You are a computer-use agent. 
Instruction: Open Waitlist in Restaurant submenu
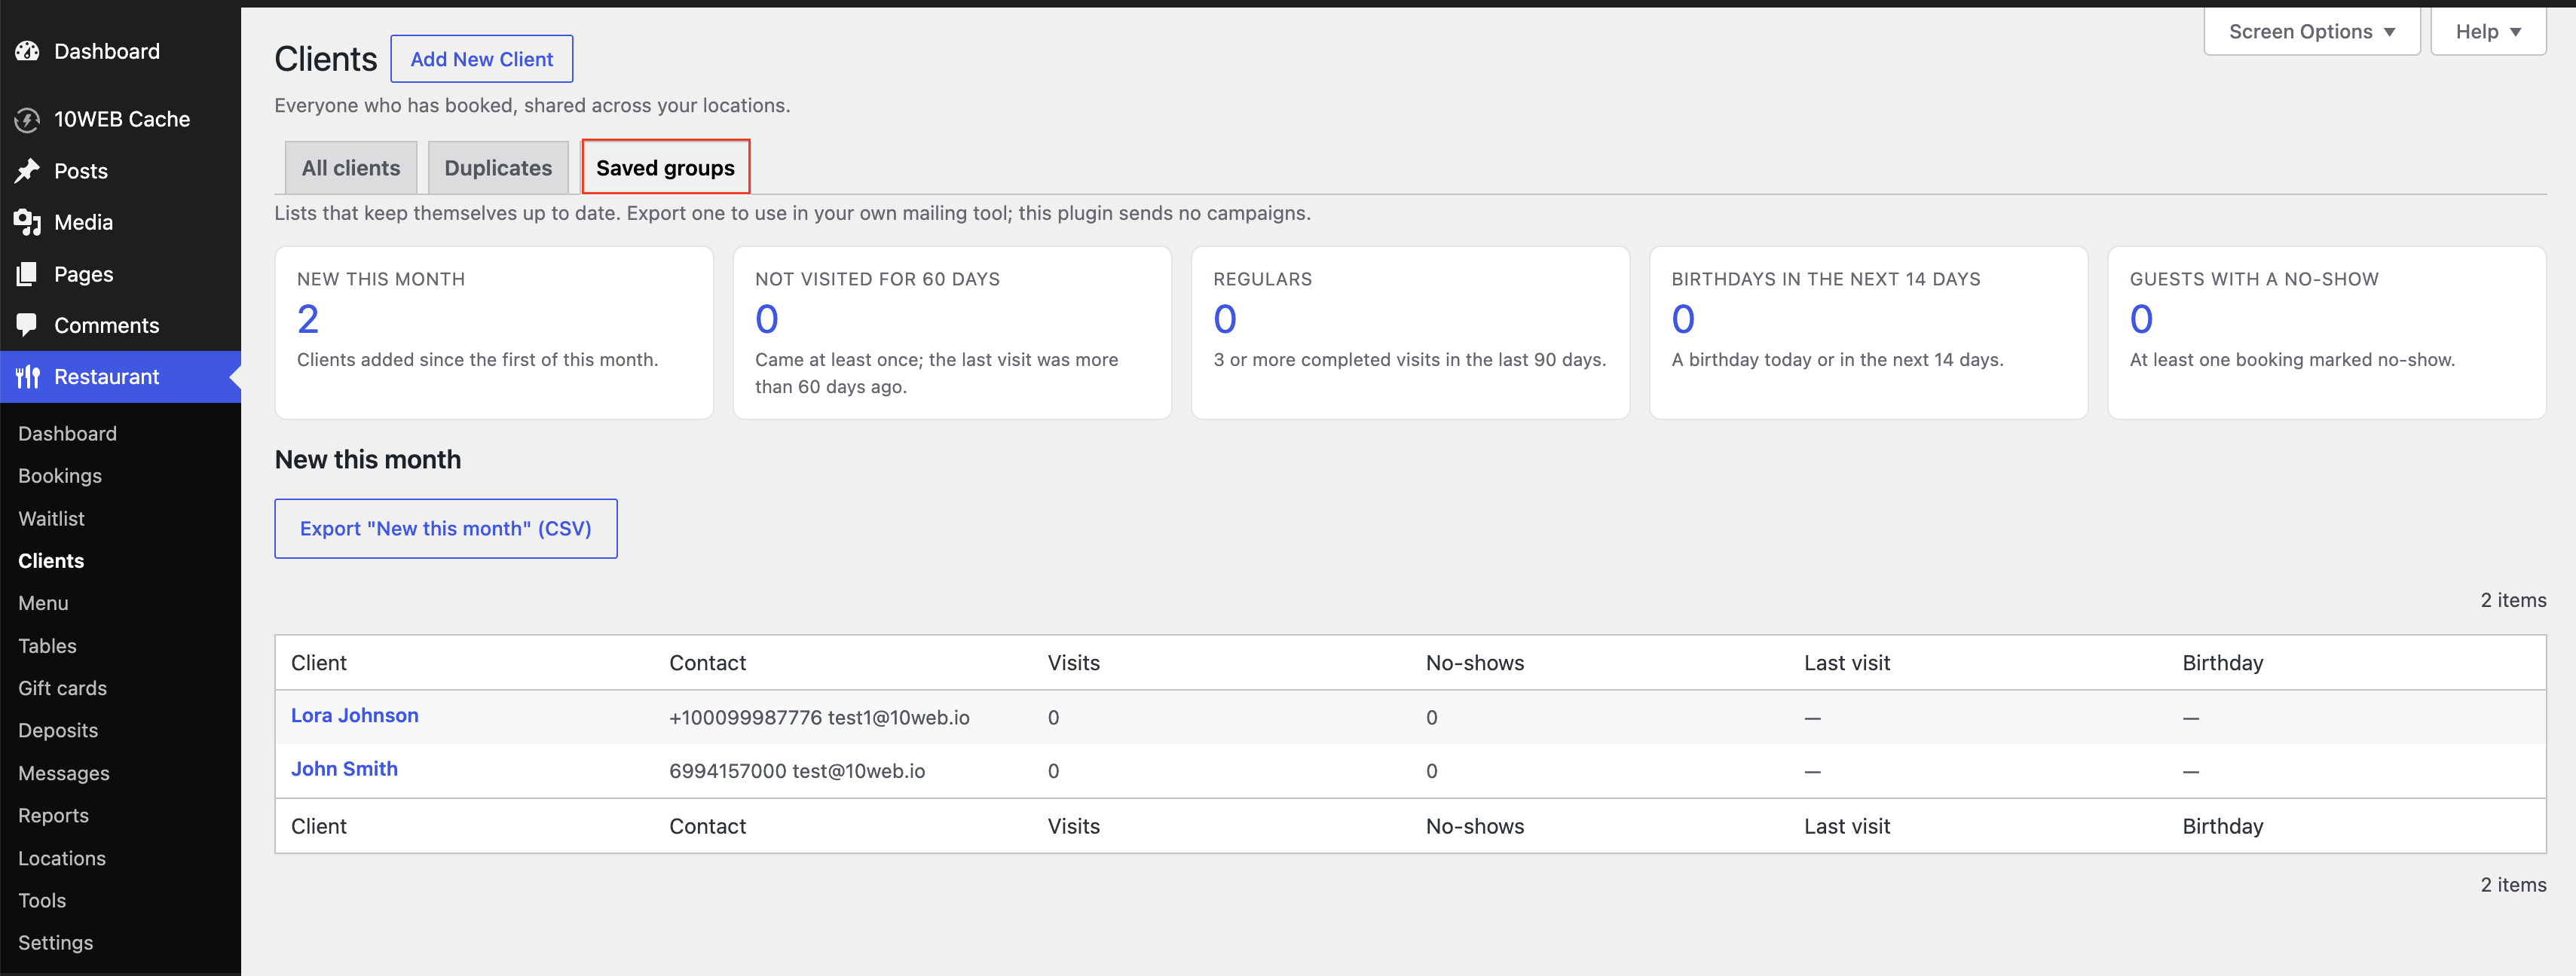pos(51,518)
